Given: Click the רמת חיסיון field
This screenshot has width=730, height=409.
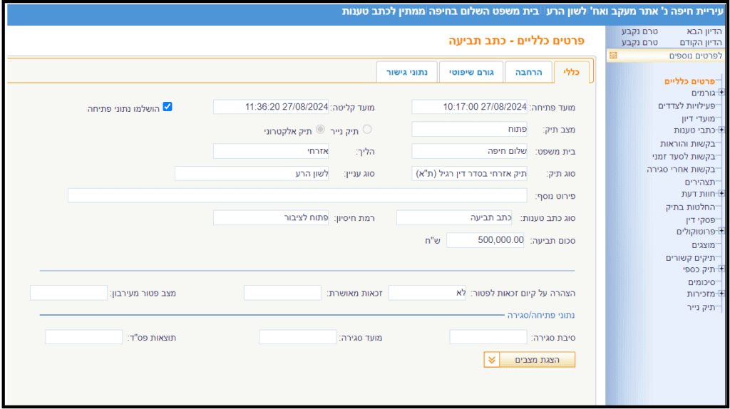Looking at the screenshot, I should (x=271, y=218).
